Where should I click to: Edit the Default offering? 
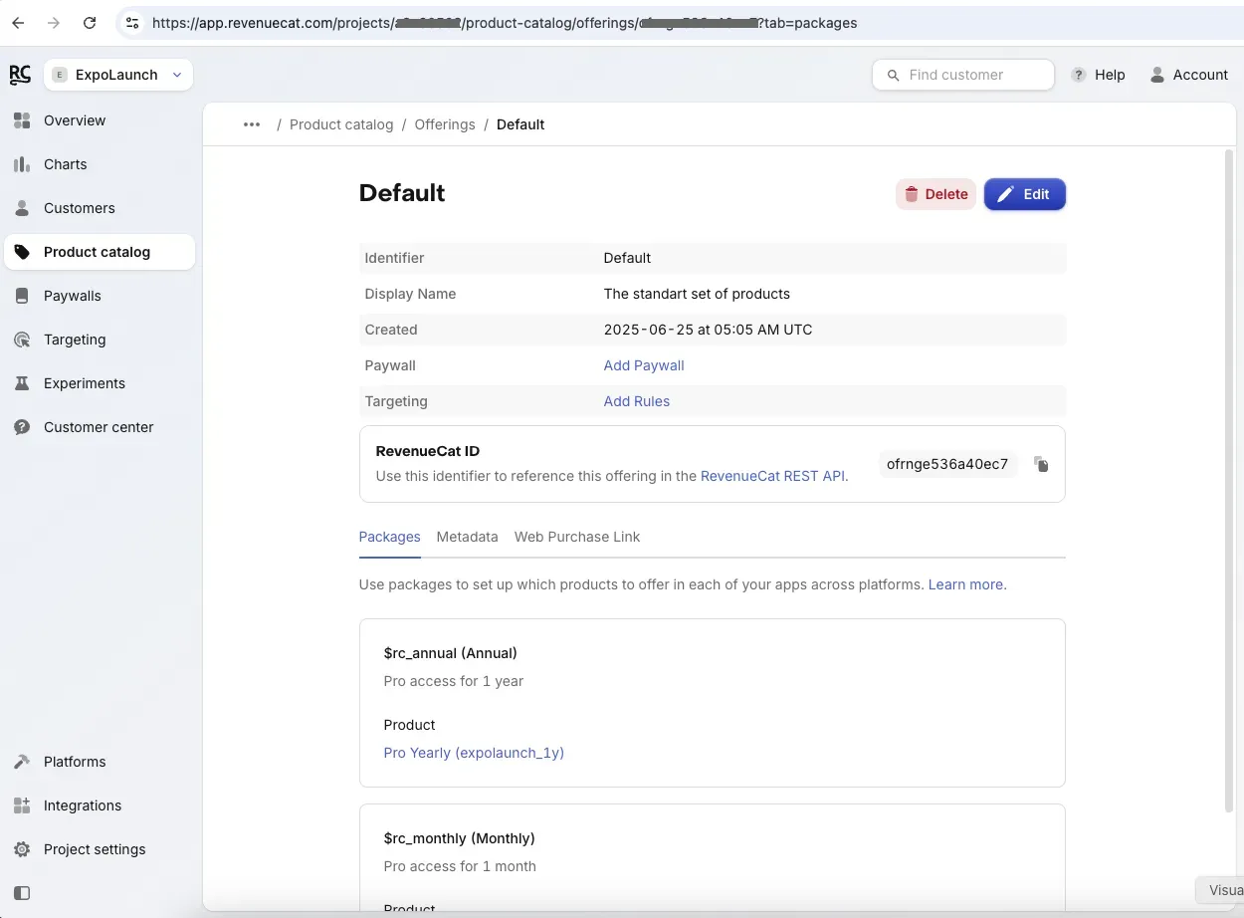click(1025, 194)
